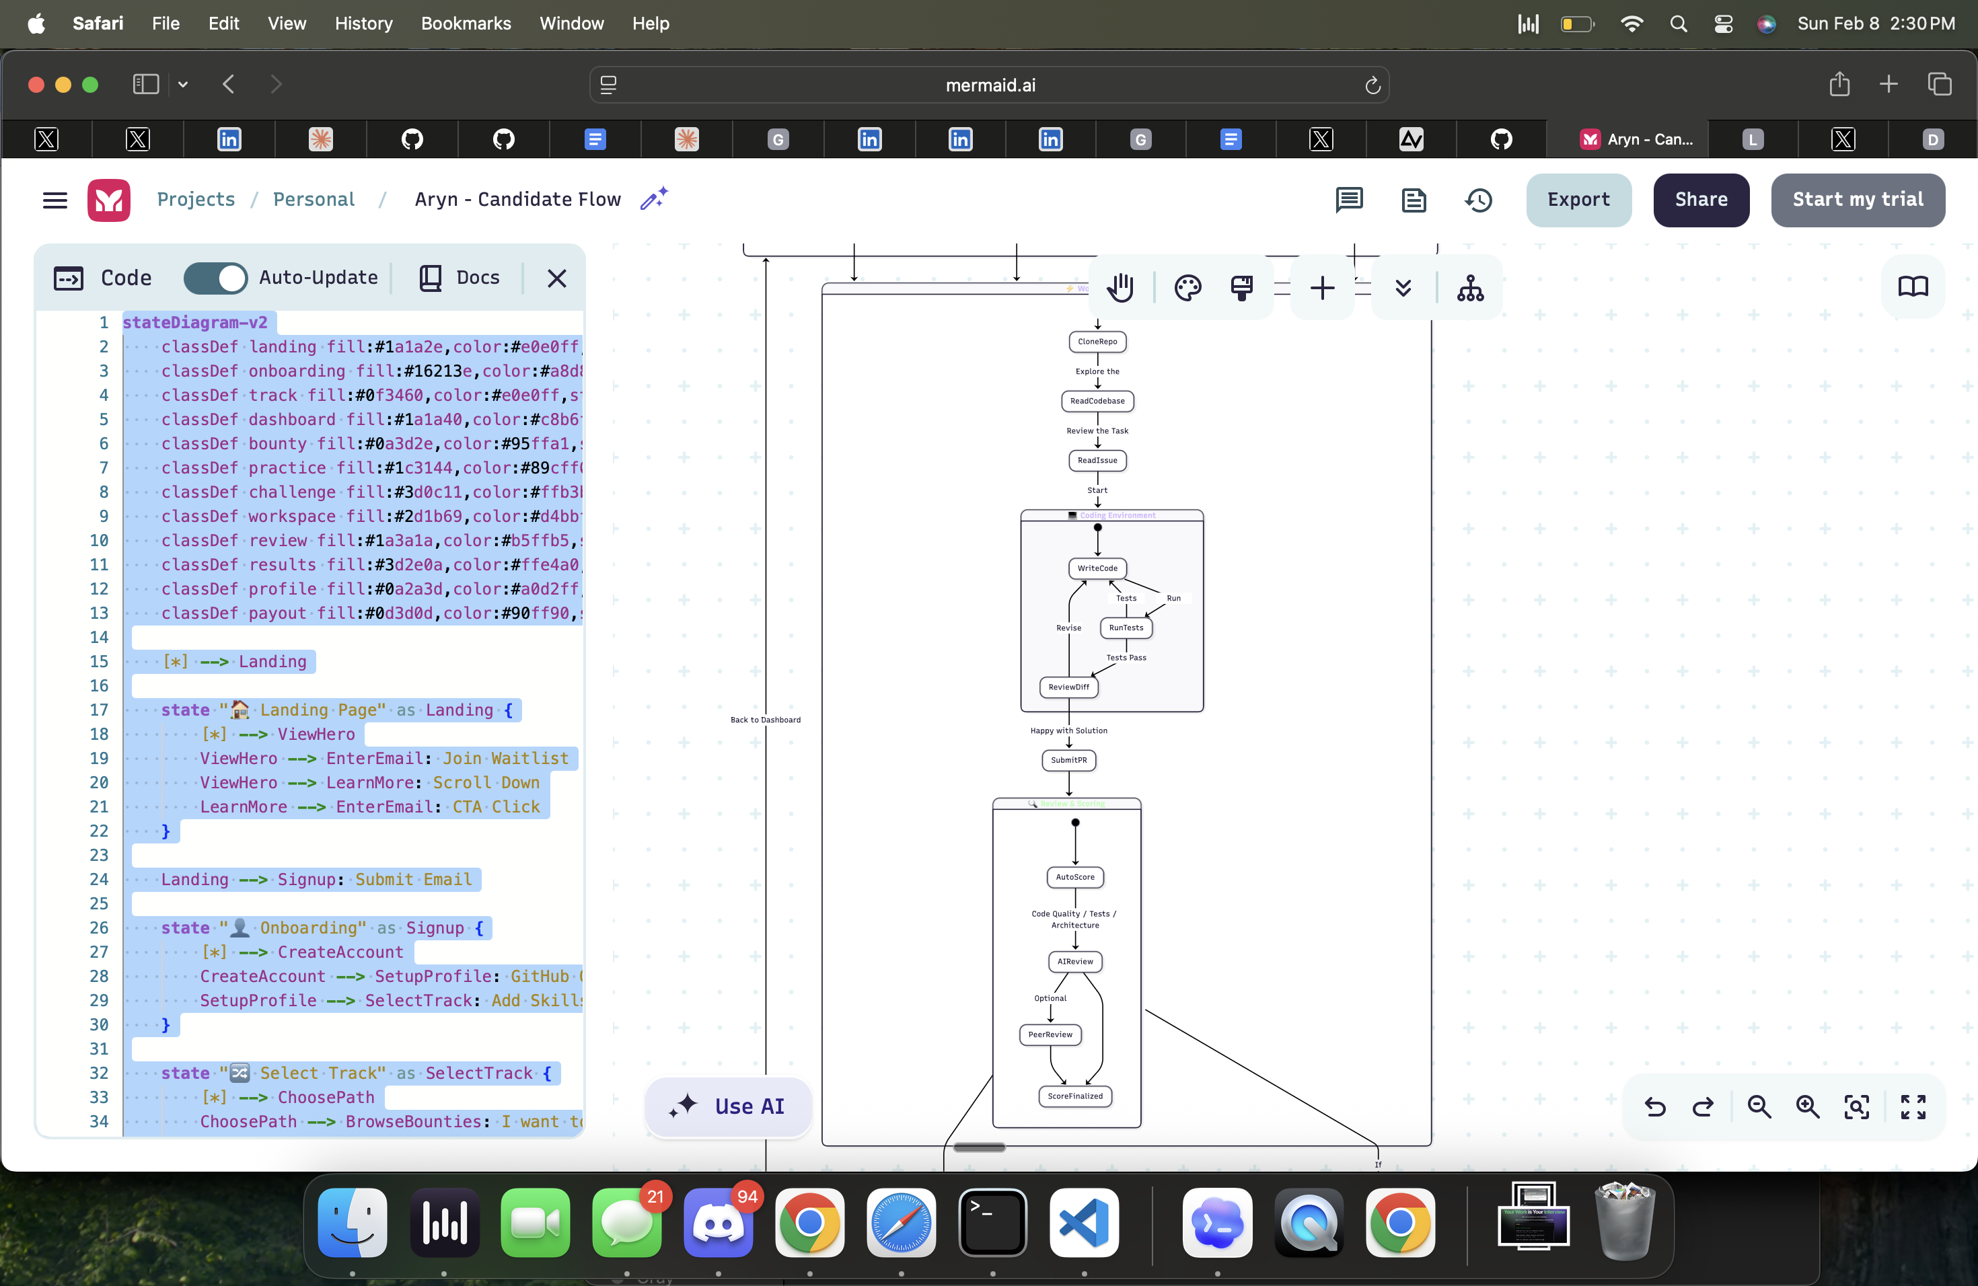Click the zoom-to-fit icon
1978x1286 pixels.
pyautogui.click(x=1857, y=1106)
